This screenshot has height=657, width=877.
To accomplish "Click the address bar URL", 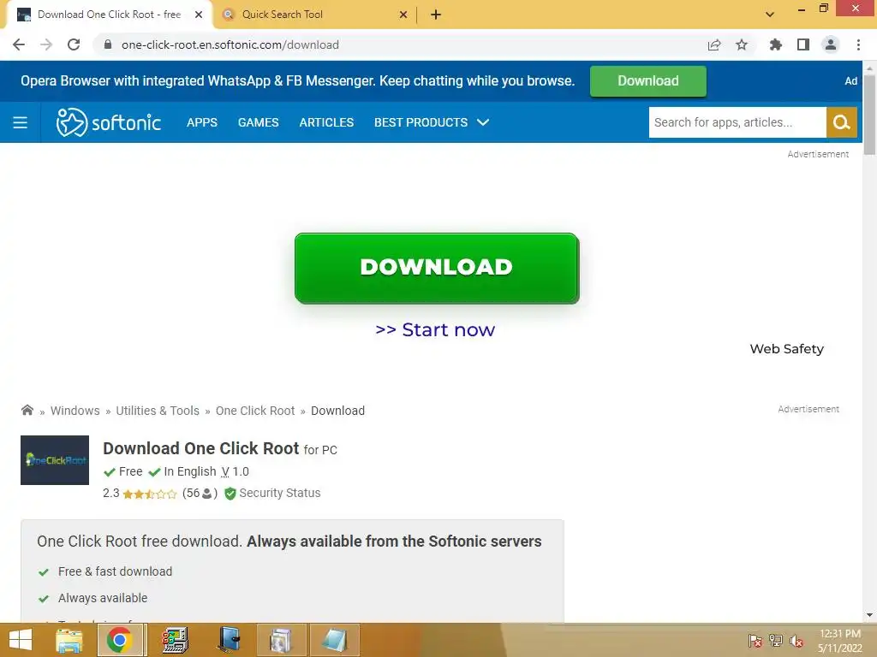I will point(230,44).
